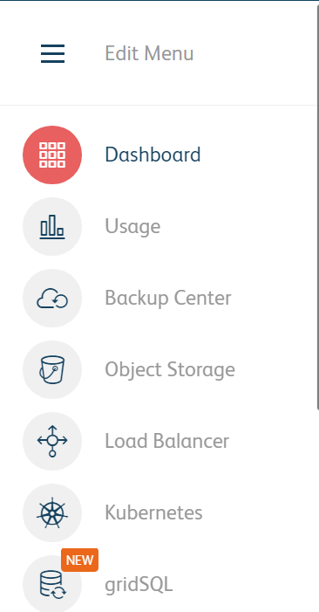The image size is (319, 612).
Task: Select the gridSQL database icon
Action: pyautogui.click(x=52, y=584)
